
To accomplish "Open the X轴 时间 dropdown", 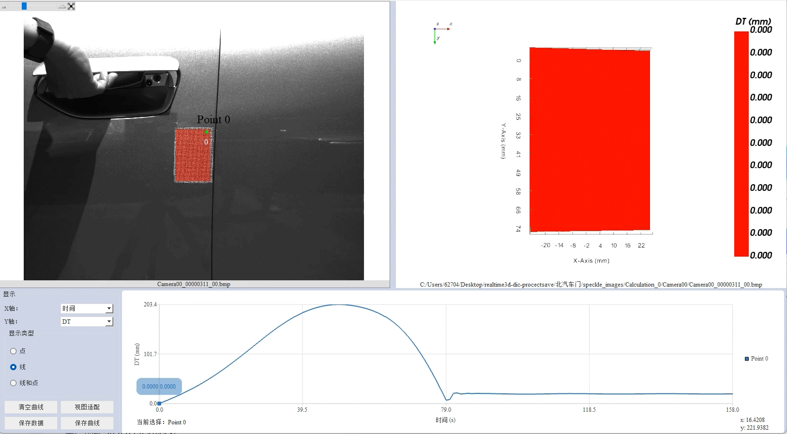I will [x=87, y=308].
